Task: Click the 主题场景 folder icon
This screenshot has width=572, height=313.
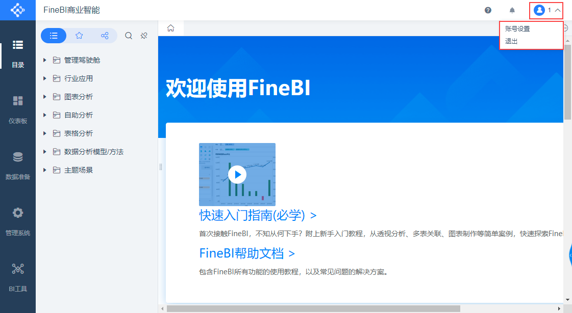Action: pyautogui.click(x=57, y=170)
